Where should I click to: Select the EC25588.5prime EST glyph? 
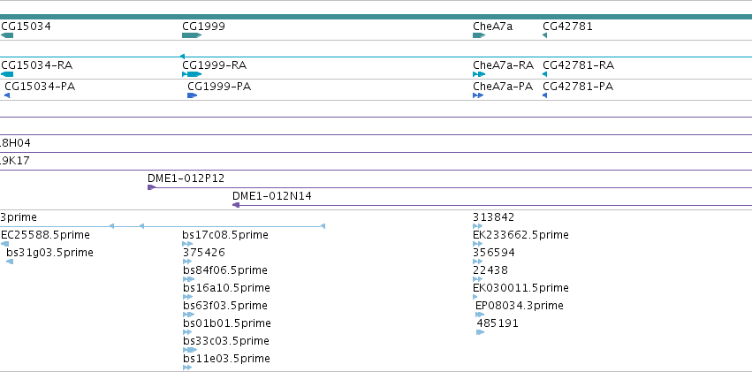pyautogui.click(x=4, y=244)
